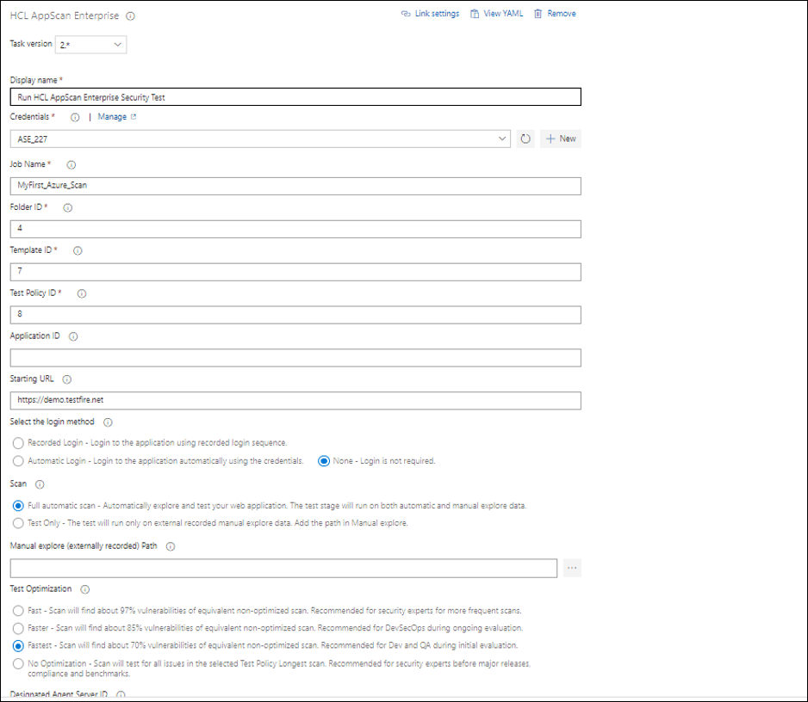The image size is (808, 702).
Task: Click external link icon next to Manage
Action: click(x=134, y=117)
